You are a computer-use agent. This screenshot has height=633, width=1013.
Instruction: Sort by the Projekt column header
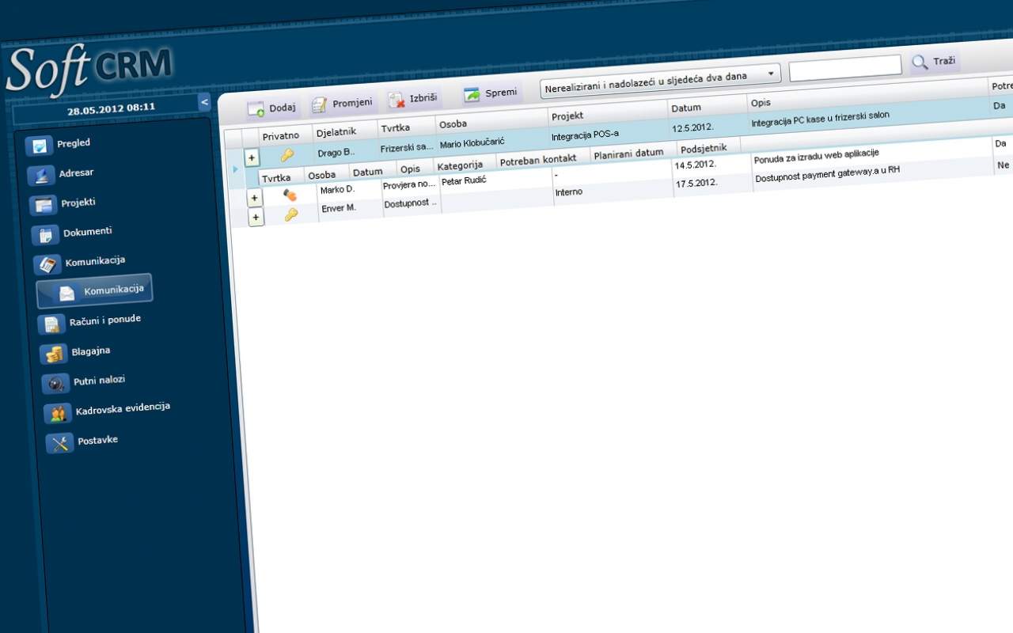(x=567, y=116)
